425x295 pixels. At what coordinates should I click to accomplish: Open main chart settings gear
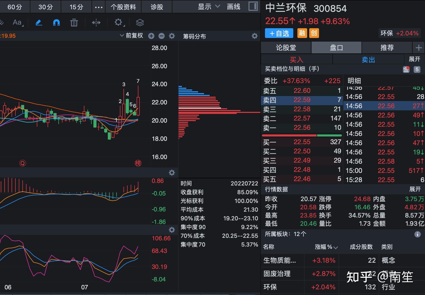point(172,36)
